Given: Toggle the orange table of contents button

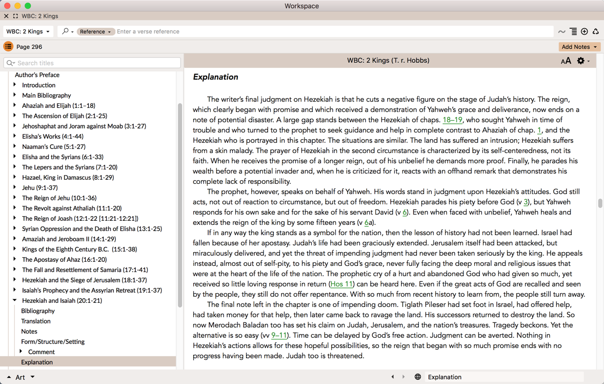Looking at the screenshot, I should coord(8,47).
